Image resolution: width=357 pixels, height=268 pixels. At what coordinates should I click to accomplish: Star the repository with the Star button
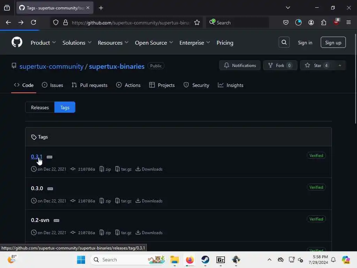317,65
